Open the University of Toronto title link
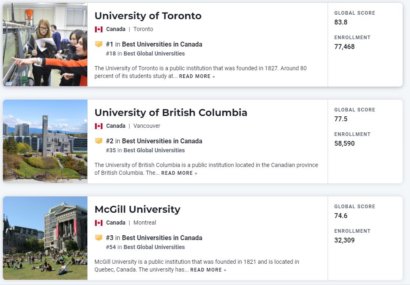The height and width of the screenshot is (285, 410). (x=148, y=16)
